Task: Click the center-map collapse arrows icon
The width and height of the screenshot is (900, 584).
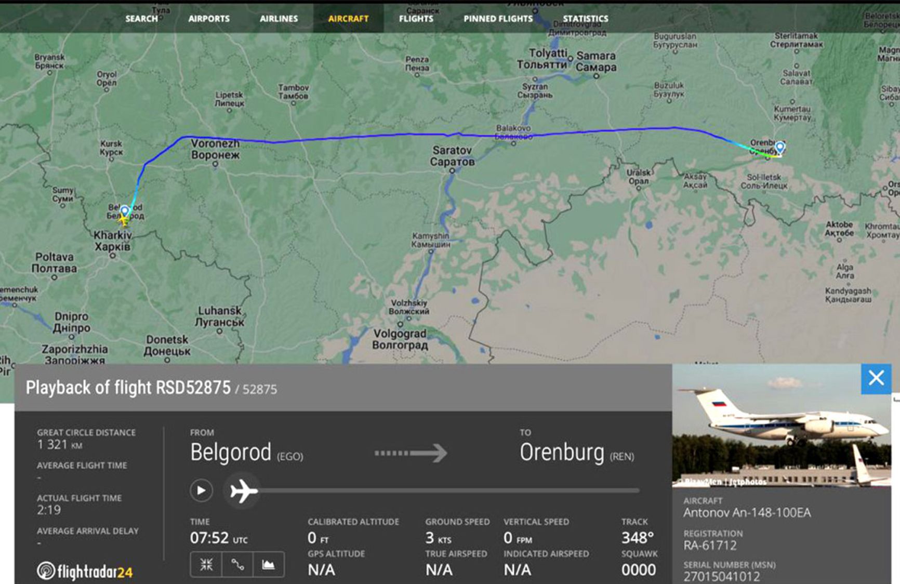Action: [206, 564]
